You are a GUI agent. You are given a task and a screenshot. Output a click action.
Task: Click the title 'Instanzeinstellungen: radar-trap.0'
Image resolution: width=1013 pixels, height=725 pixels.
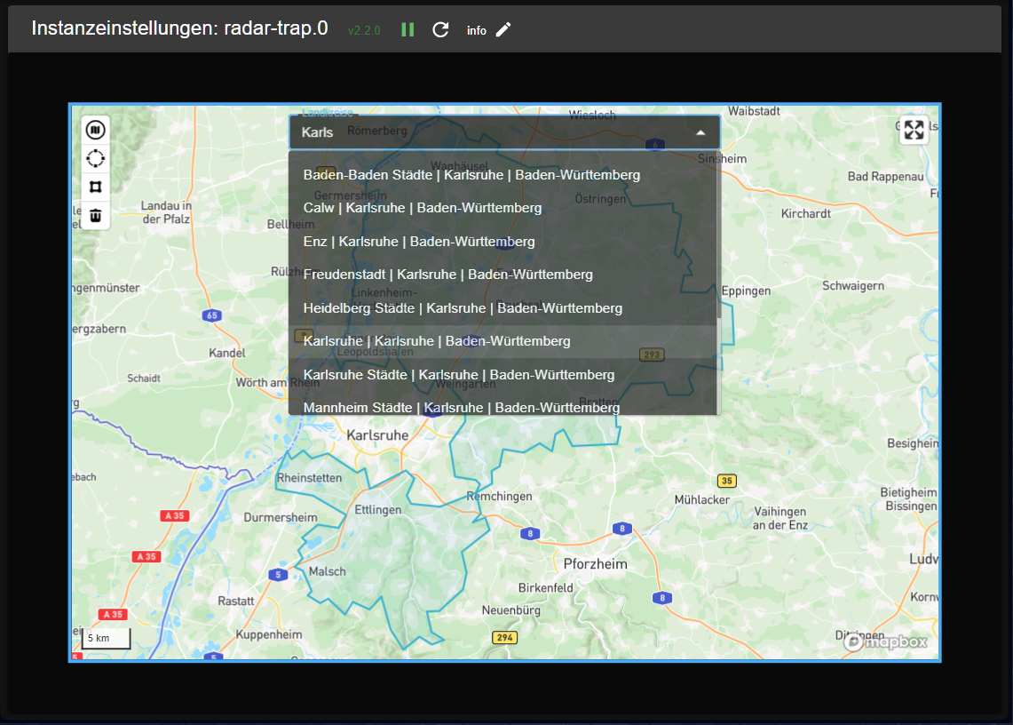pos(179,28)
